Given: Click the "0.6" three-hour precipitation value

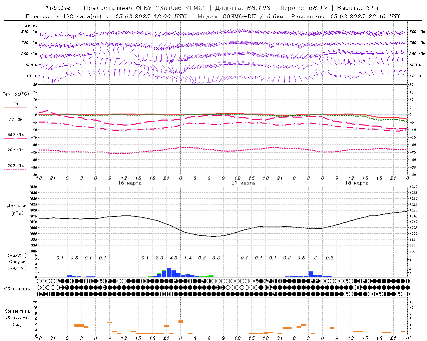Looking at the screenshot, I should tap(74, 258).
